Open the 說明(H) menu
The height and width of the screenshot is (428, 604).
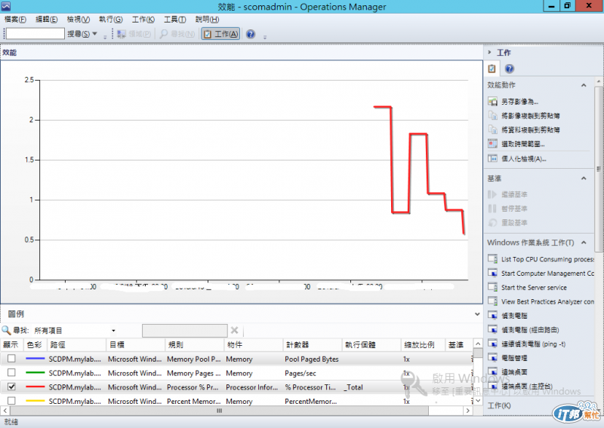click(207, 20)
